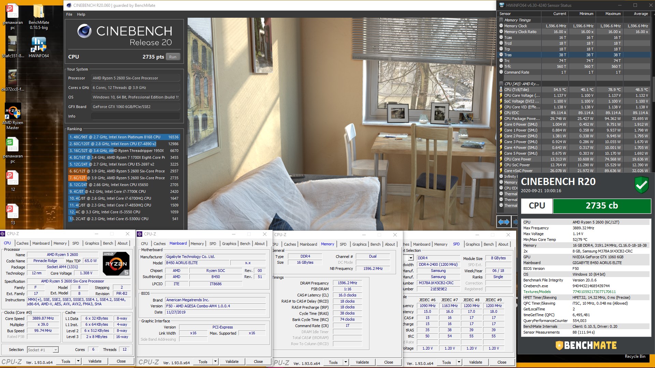This screenshot has height=368, width=655.
Task: Click the Cinebench logo sphere icon
Action: pos(84,31)
